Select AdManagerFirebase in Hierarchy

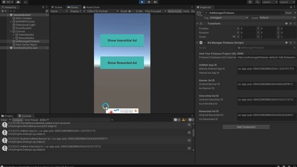28,41
